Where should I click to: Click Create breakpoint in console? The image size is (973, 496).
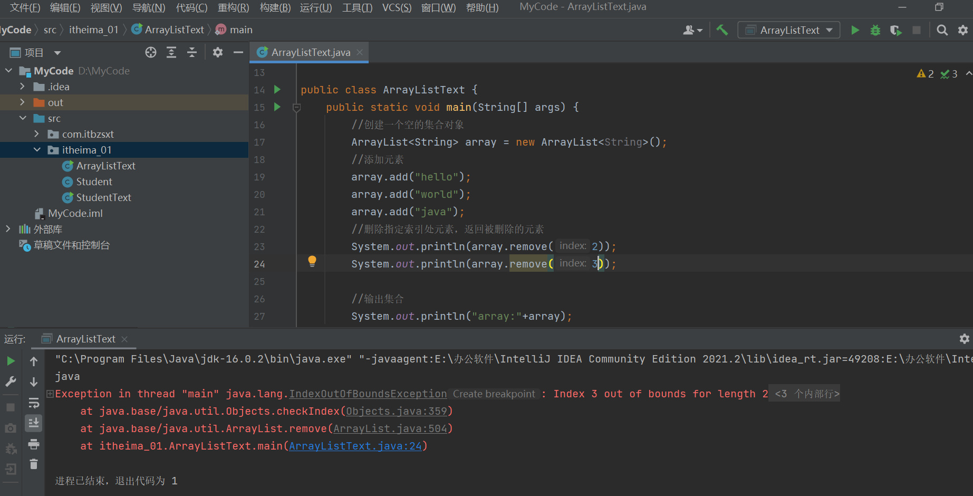click(494, 394)
